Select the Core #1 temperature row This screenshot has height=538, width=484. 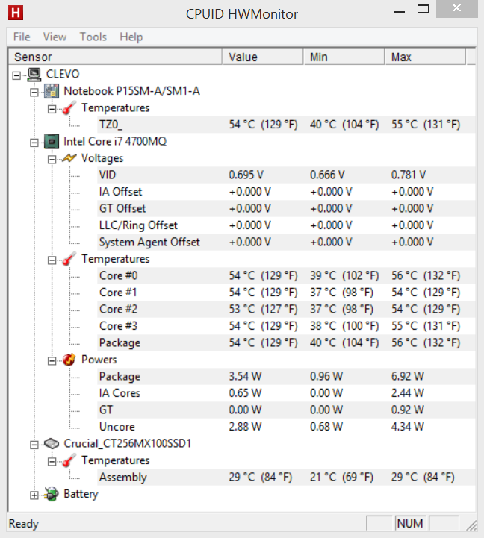pyautogui.click(x=287, y=293)
